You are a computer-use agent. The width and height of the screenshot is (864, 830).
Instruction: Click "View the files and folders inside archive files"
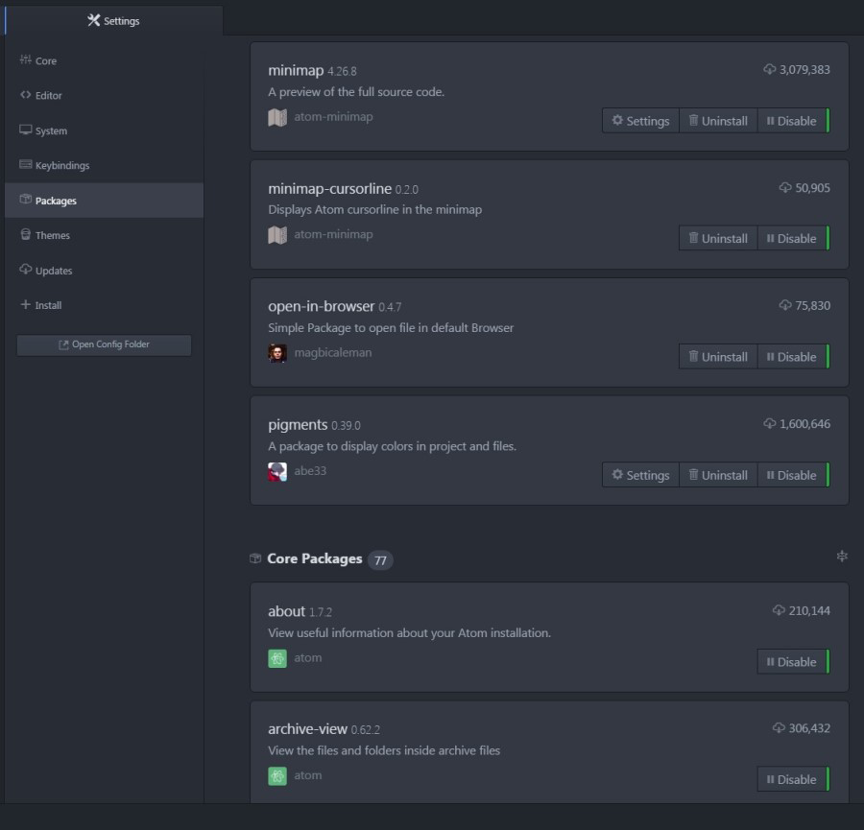coord(384,750)
